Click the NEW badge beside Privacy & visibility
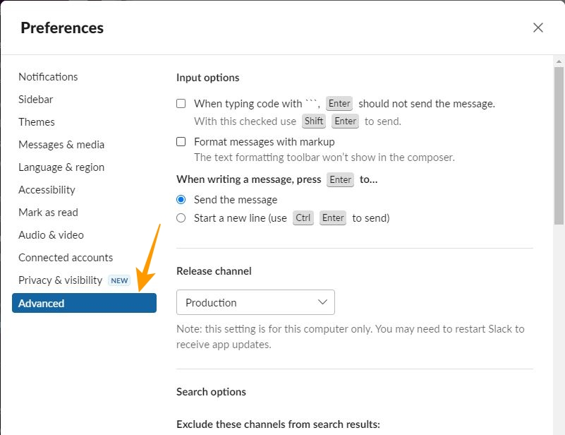This screenshot has width=565, height=435. pyautogui.click(x=119, y=280)
